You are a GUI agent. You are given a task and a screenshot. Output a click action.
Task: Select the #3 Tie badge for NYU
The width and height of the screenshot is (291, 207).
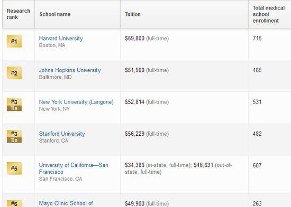(x=14, y=105)
